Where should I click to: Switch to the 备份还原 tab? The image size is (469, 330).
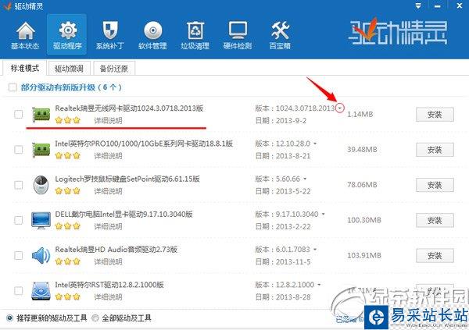click(x=114, y=69)
